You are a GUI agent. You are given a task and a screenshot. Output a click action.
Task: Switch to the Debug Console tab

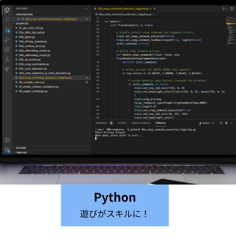point(141,123)
